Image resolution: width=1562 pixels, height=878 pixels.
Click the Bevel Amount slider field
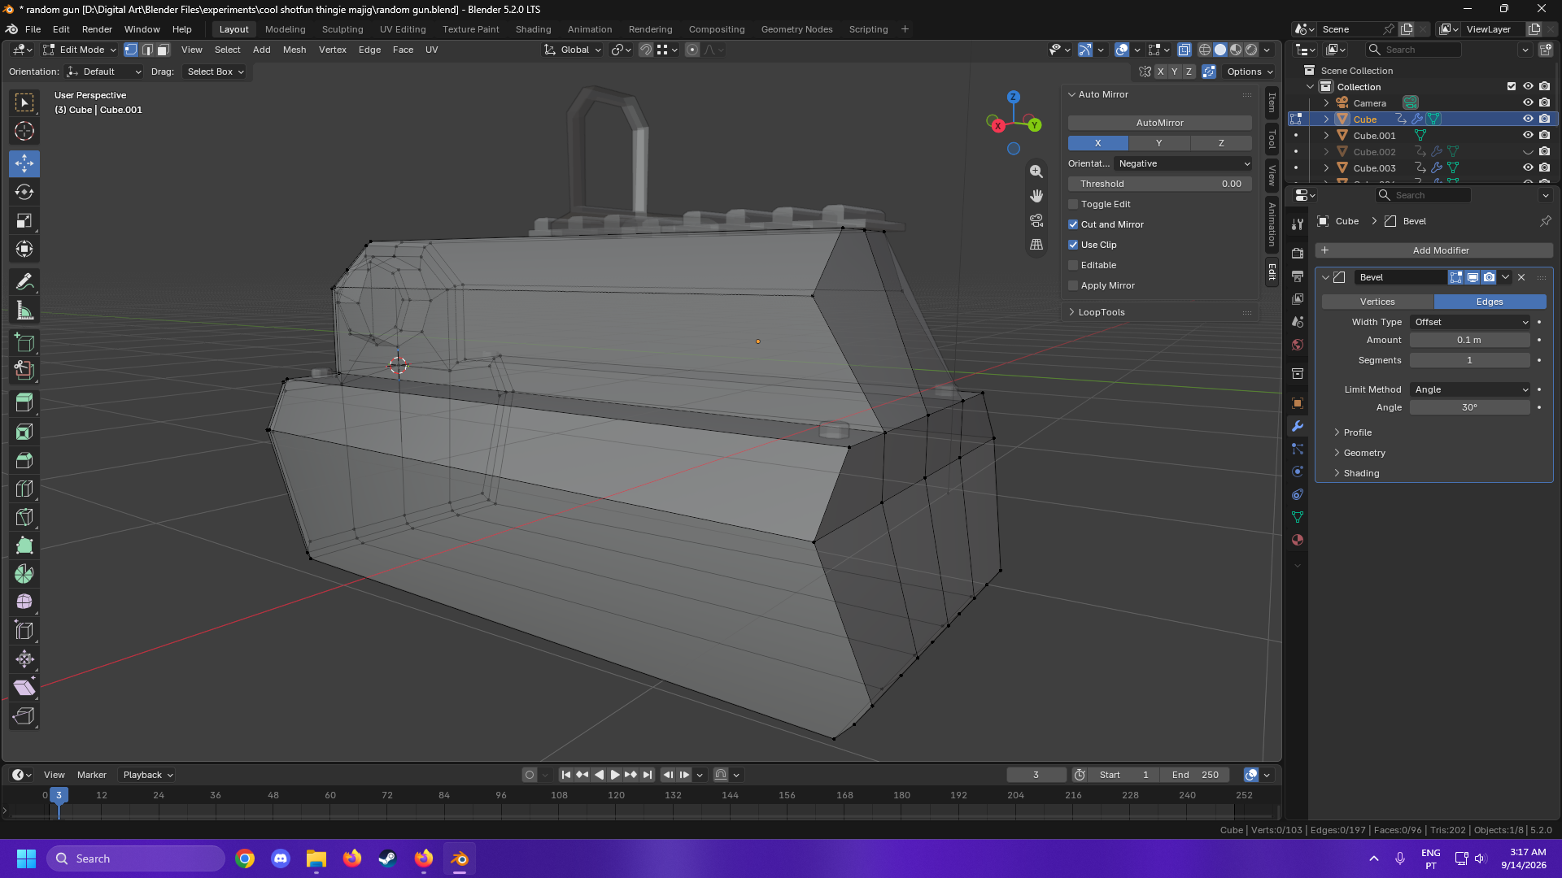(x=1470, y=340)
